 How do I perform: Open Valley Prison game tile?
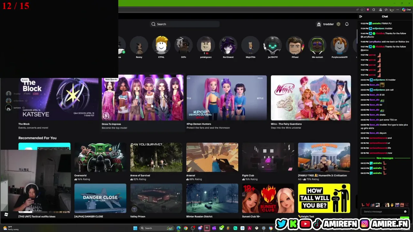(156, 198)
